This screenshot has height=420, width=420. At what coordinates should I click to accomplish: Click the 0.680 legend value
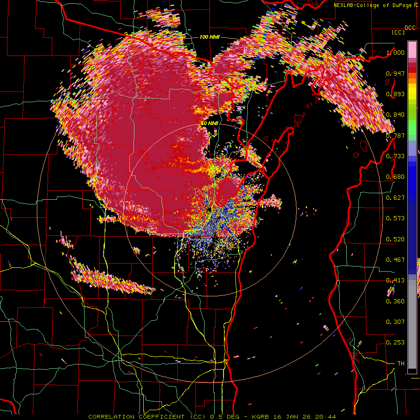[395, 177]
